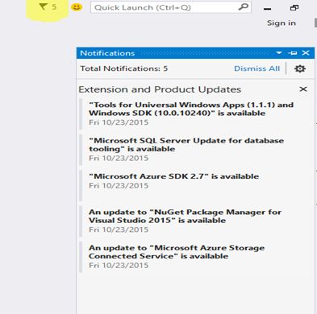Viewport: 317px width, 314px height.
Task: Click the Sign in link
Action: 282,23
